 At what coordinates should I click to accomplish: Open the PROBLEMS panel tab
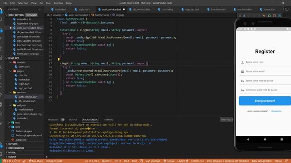[x=53, y=120]
